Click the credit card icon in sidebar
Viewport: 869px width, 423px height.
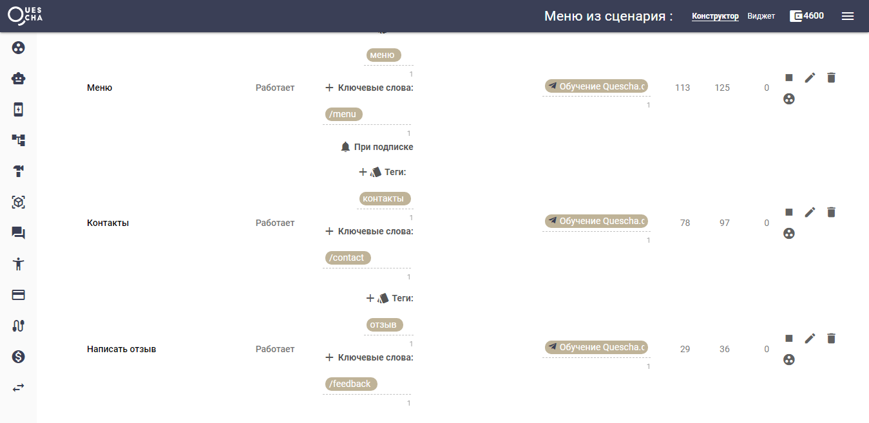tap(19, 295)
